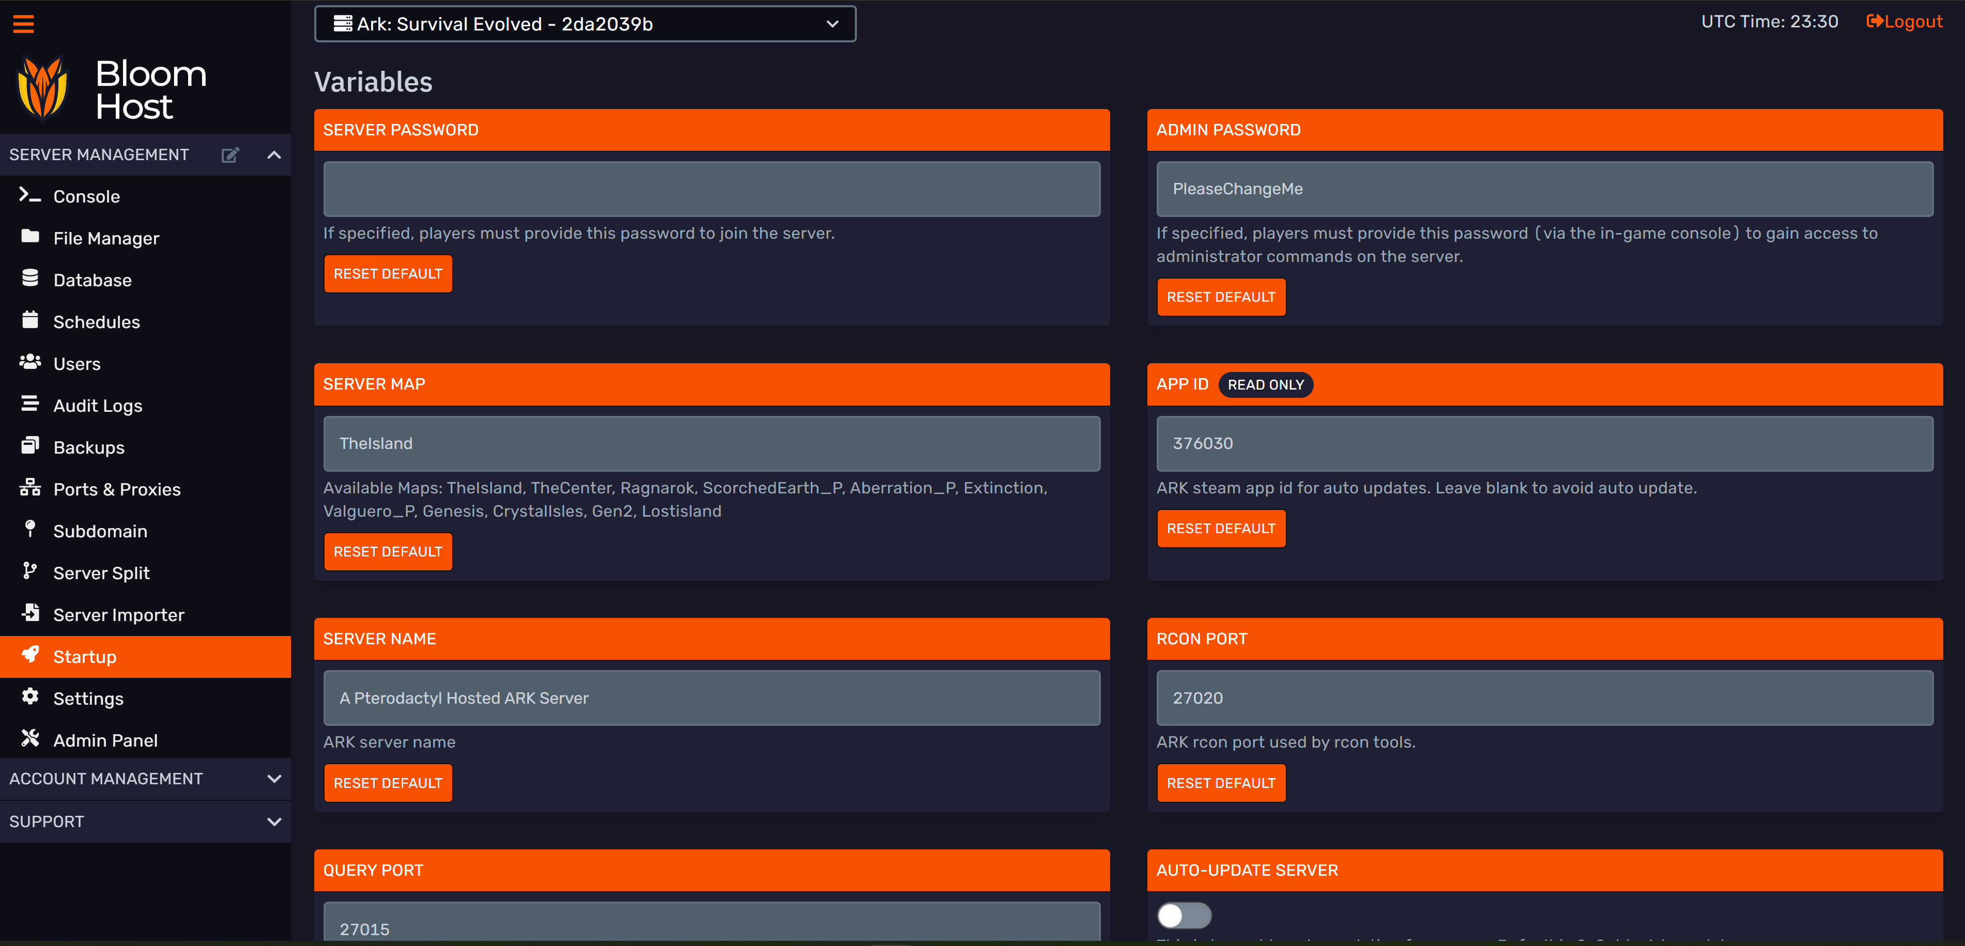Viewport: 1965px width, 946px height.
Task: Expand the Account Management section
Action: 274,778
